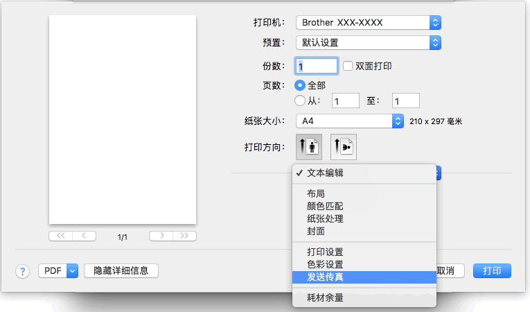Screen dimensions: 530x312
Task: Click the help question mark button
Action: click(23, 271)
